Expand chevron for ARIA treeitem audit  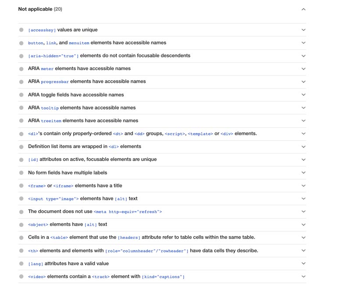[303, 120]
